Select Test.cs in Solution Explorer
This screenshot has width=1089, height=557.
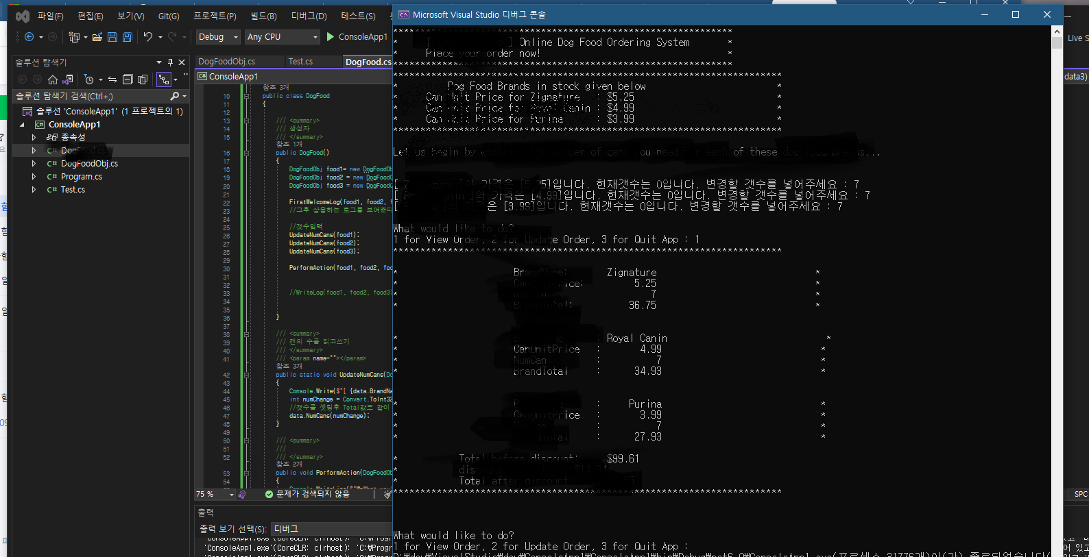coord(73,190)
